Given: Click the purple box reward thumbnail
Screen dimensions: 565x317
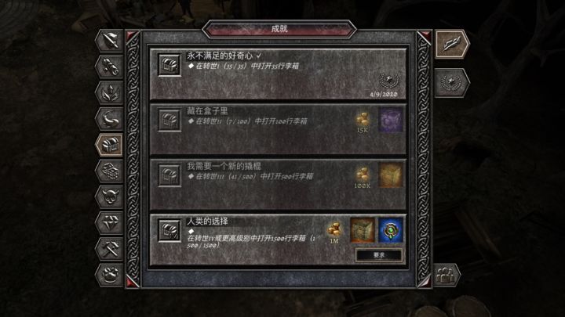Looking at the screenshot, I should [x=391, y=119].
